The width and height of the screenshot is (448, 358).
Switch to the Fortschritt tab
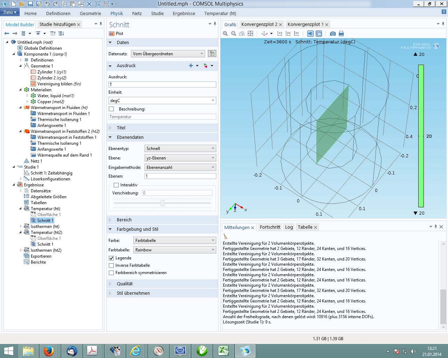coord(270,227)
